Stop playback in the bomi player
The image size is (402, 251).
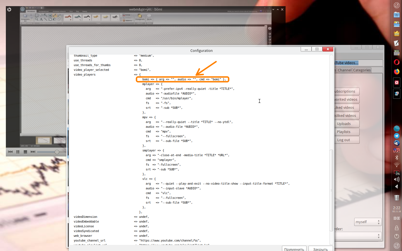(x=25, y=152)
